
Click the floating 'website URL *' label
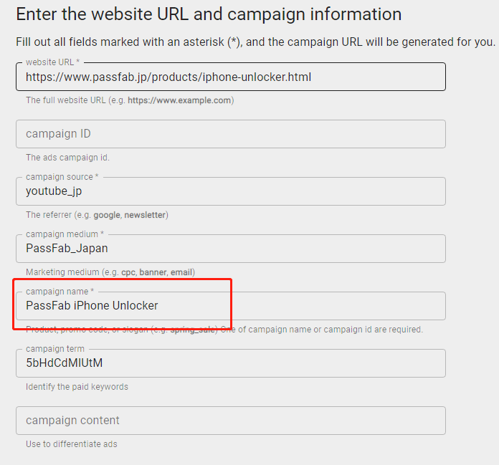pos(52,62)
